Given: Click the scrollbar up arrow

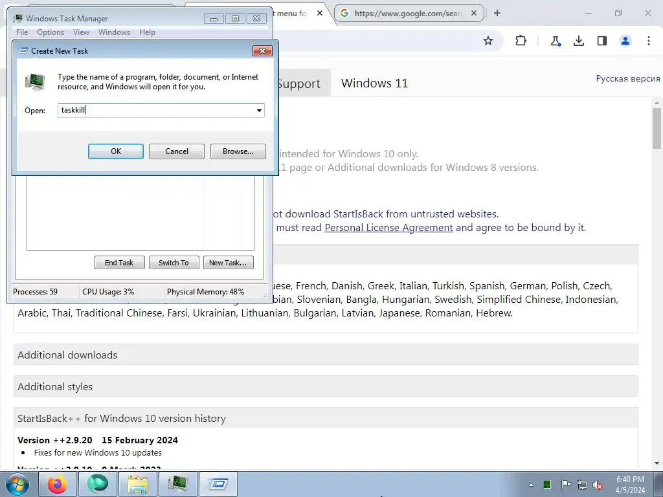Looking at the screenshot, I should (x=657, y=103).
